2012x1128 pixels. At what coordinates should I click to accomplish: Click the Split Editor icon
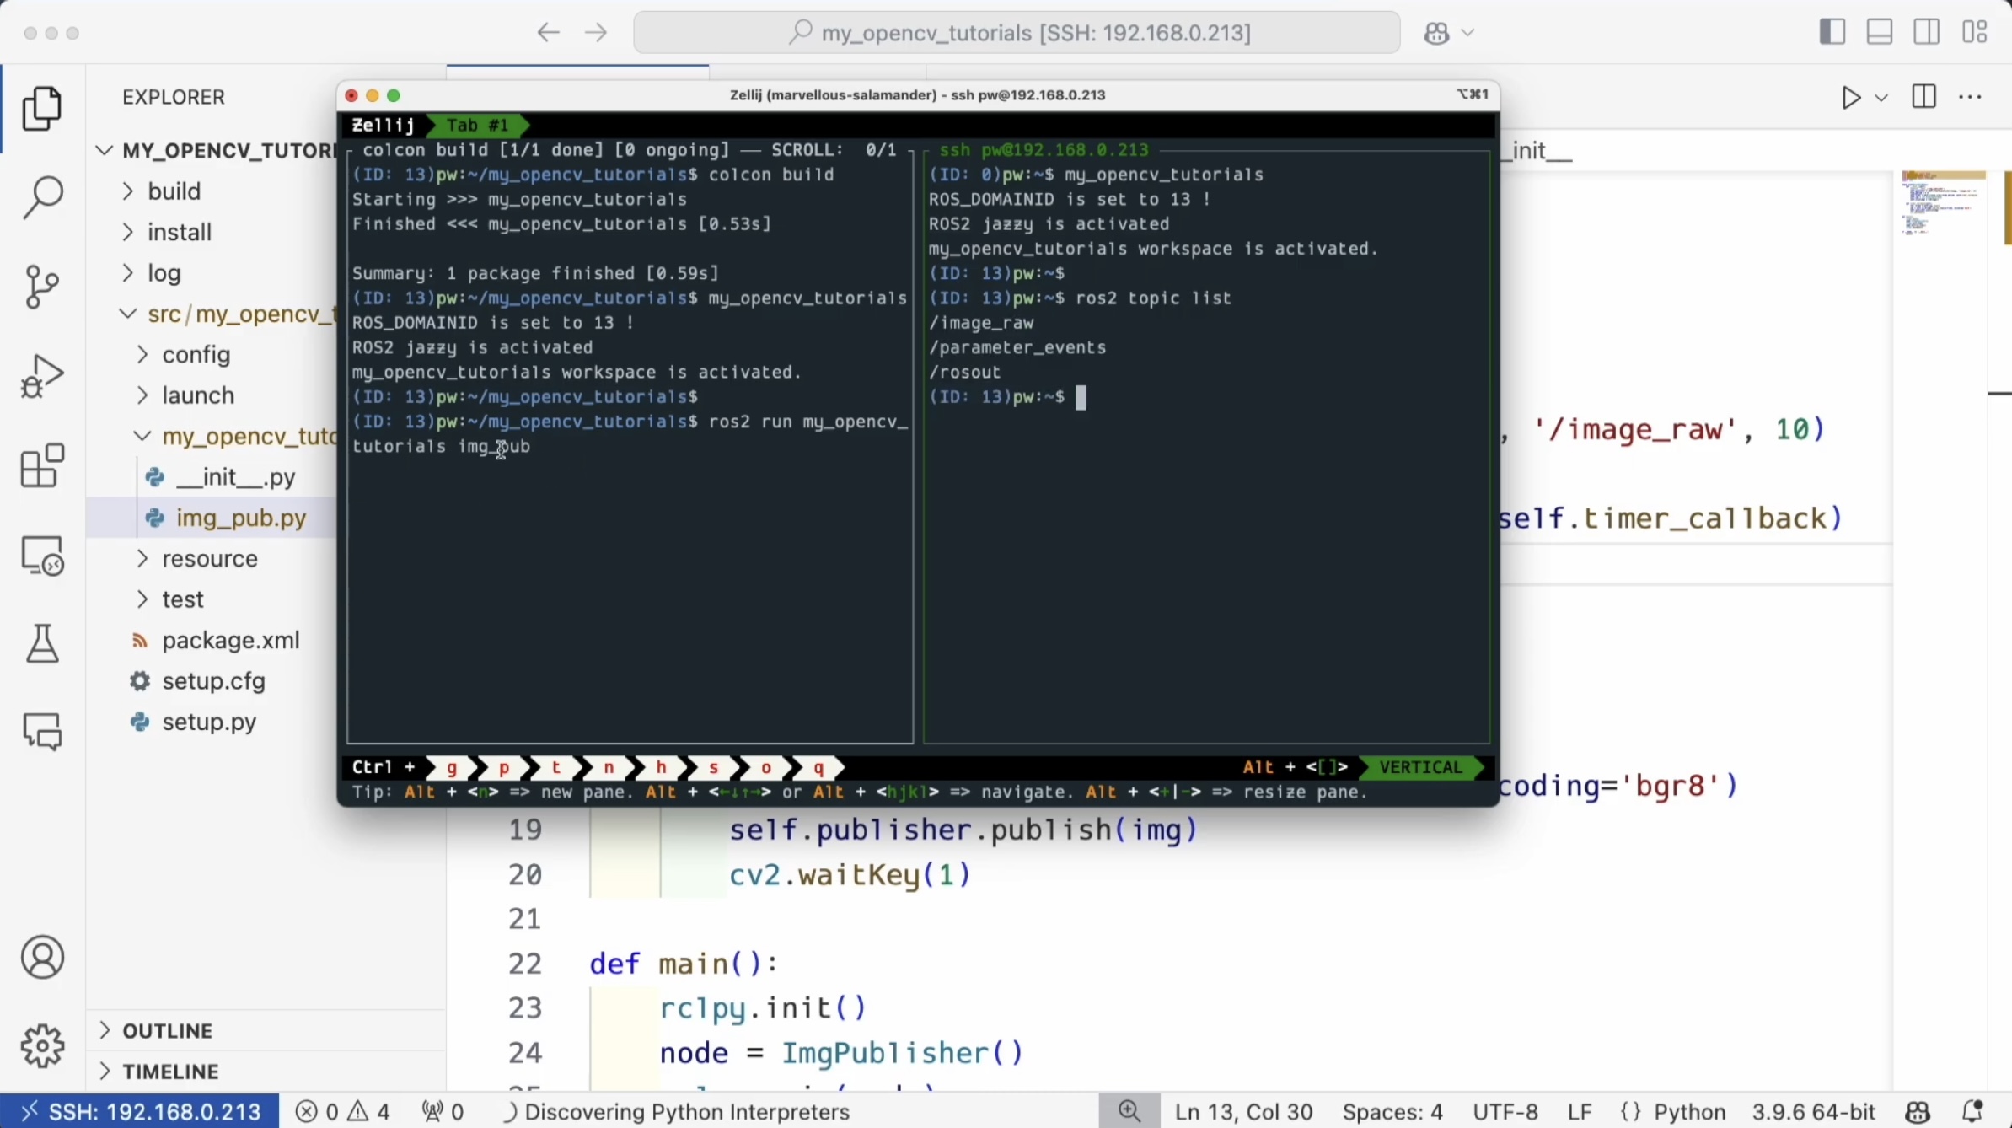pyautogui.click(x=1923, y=98)
